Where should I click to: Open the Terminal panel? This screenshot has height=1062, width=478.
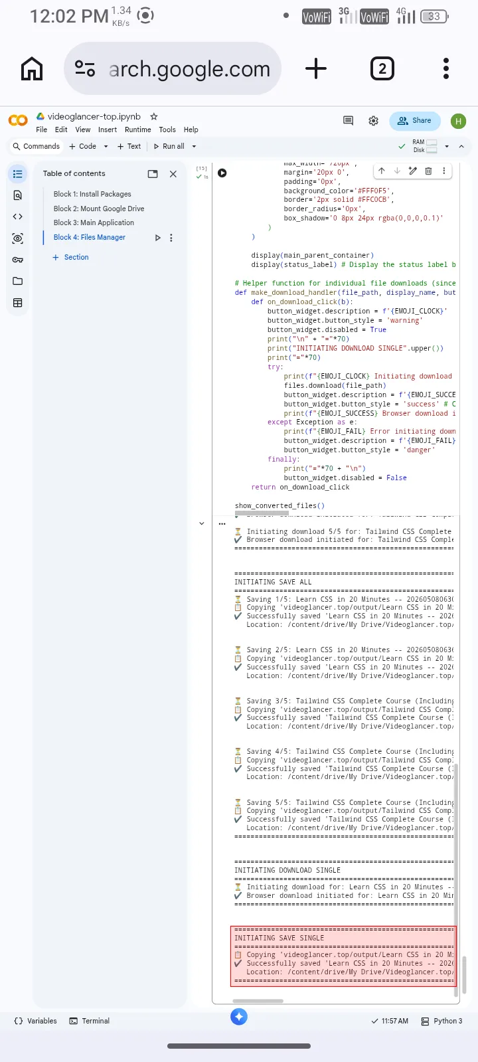(90, 1021)
